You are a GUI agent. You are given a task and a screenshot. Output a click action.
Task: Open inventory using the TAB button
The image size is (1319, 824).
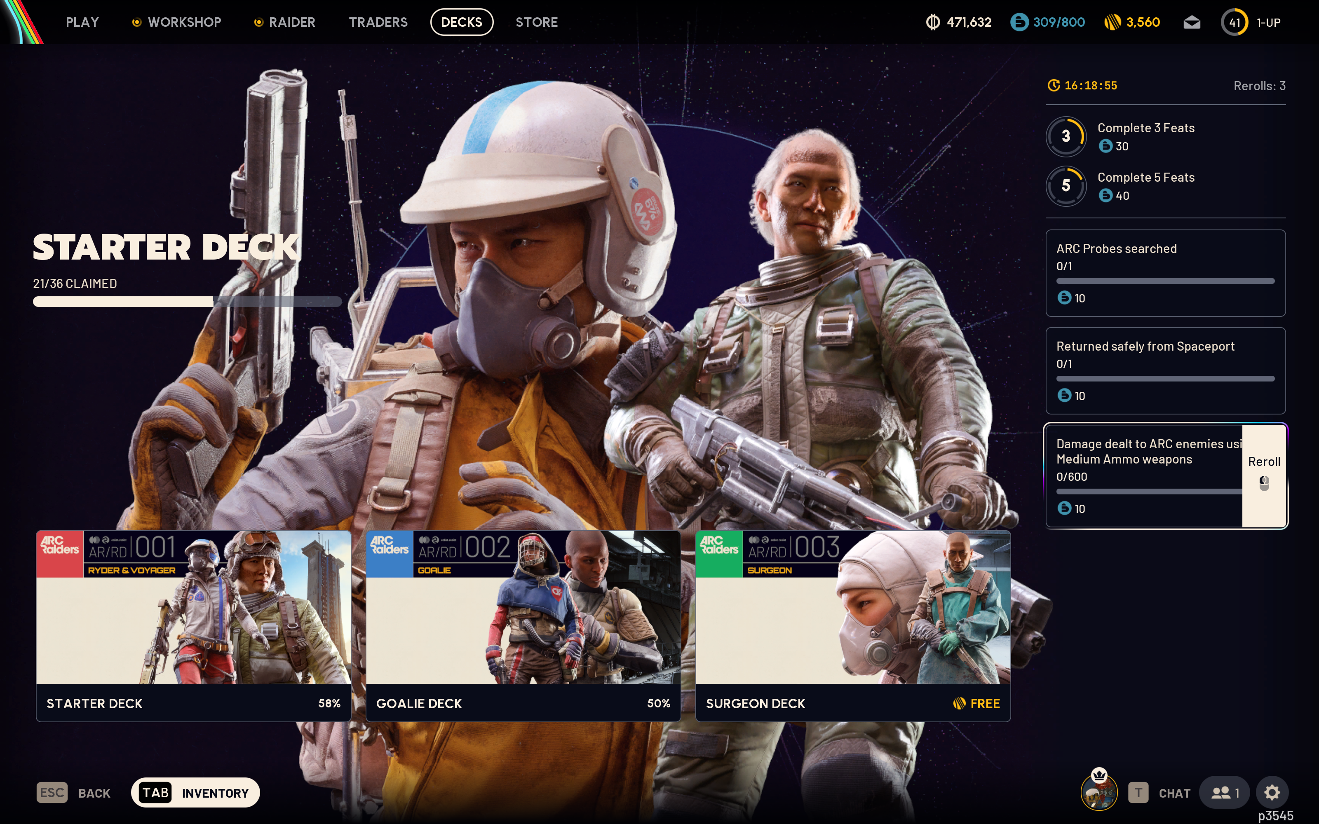(x=156, y=792)
